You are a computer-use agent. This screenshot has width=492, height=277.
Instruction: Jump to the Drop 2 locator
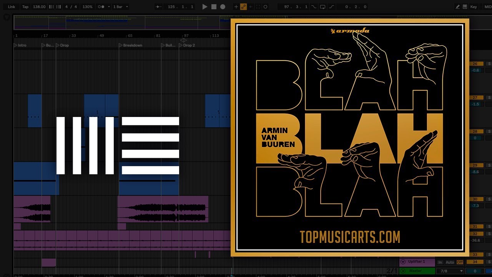click(187, 45)
